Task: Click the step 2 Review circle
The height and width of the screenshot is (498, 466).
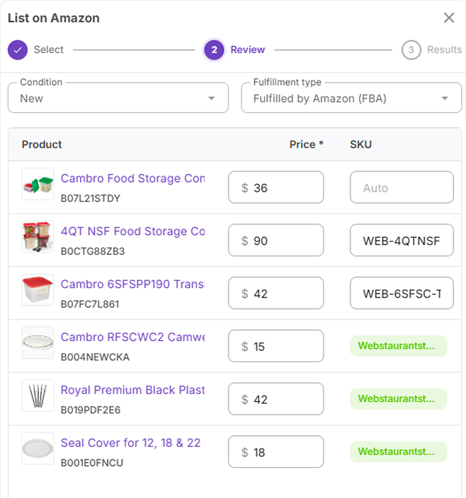Action: tap(214, 50)
